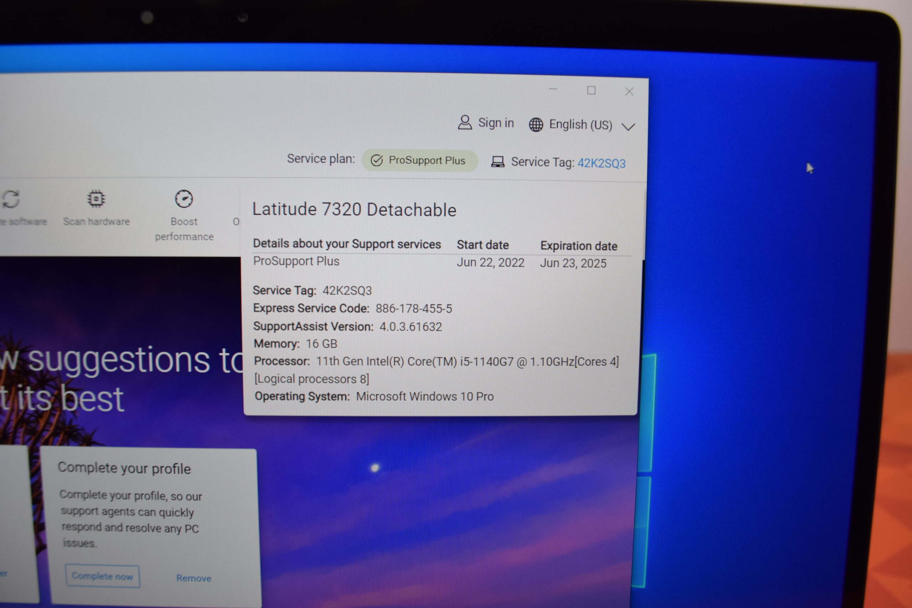Click the Complete your profile heading

click(124, 468)
